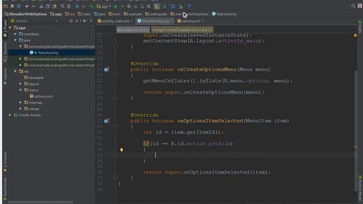Open Help via the question mark icon
This screenshot has height=204, width=363.
189,6
